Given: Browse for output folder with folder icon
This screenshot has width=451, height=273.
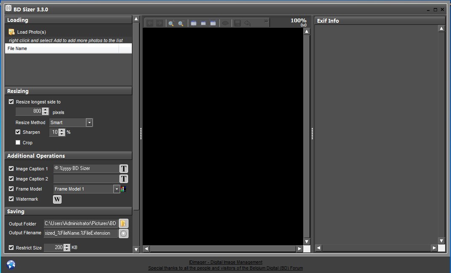Looking at the screenshot, I should coord(123,223).
